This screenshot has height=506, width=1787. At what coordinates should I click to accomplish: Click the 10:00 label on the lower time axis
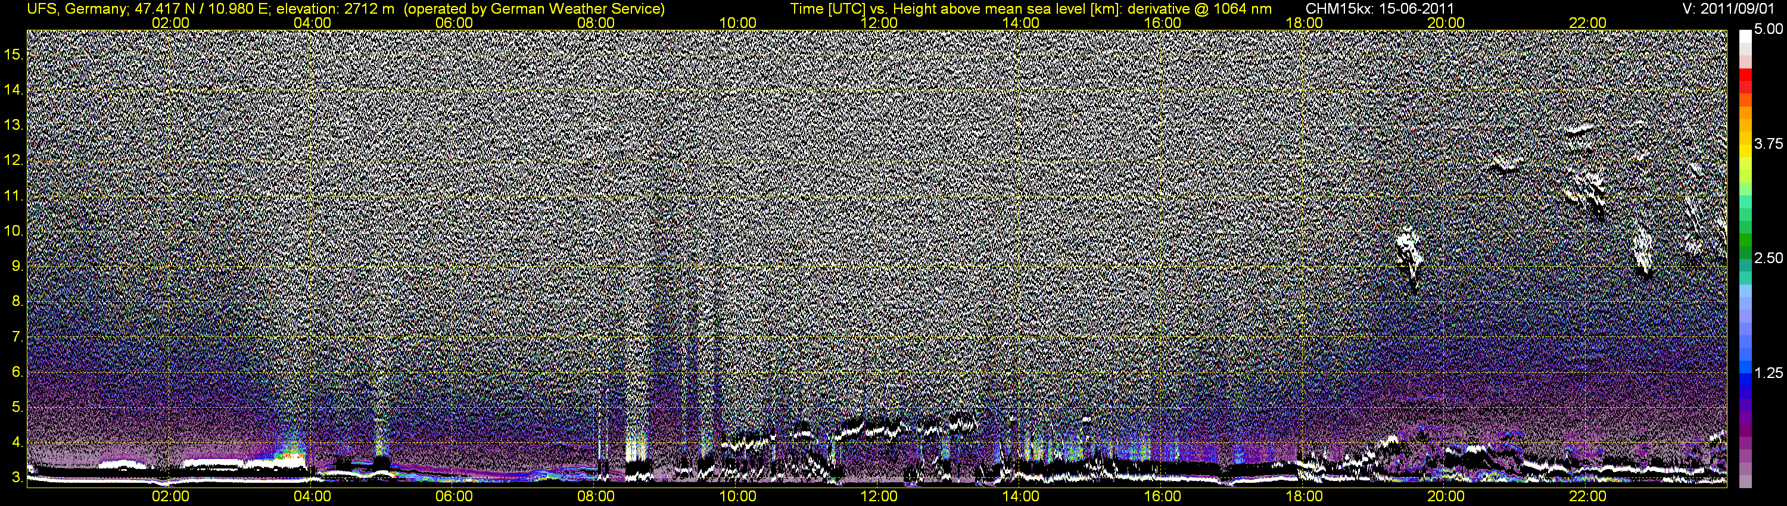click(737, 496)
